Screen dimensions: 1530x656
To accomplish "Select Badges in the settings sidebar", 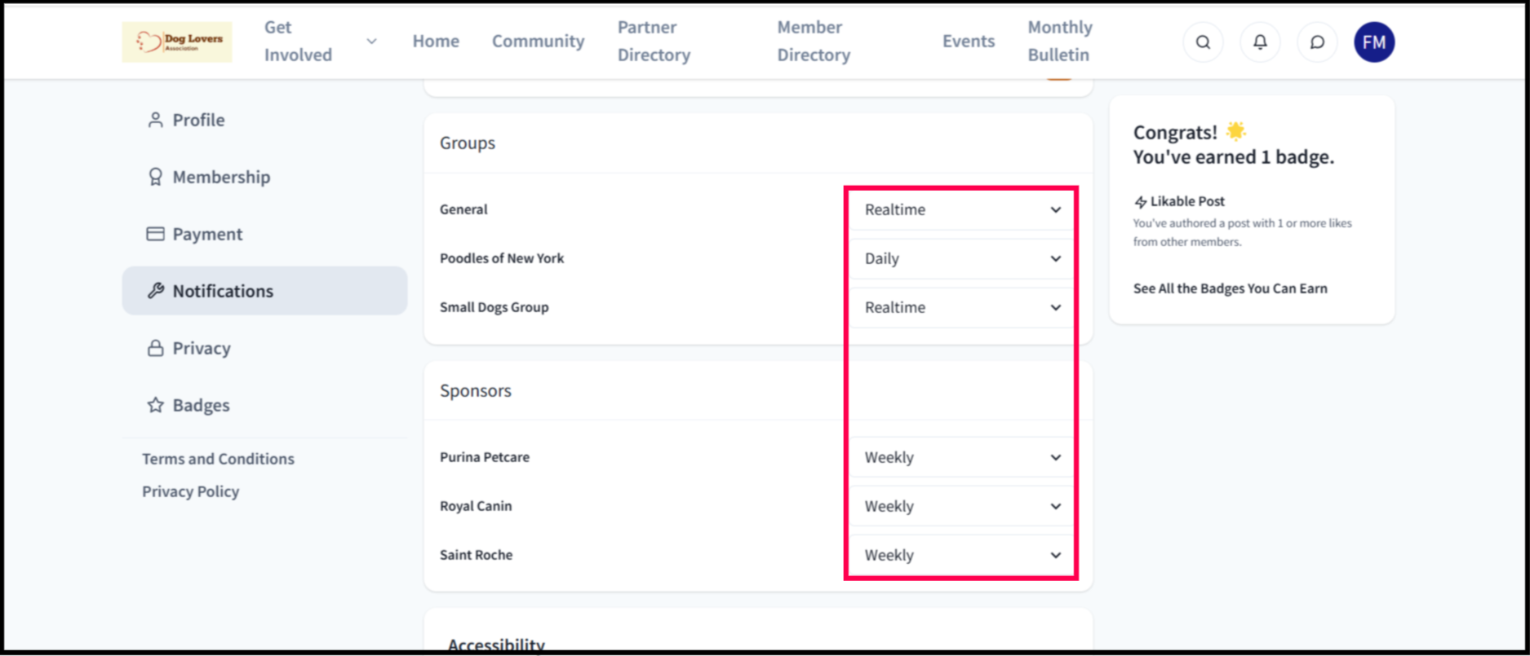I will (x=264, y=405).
